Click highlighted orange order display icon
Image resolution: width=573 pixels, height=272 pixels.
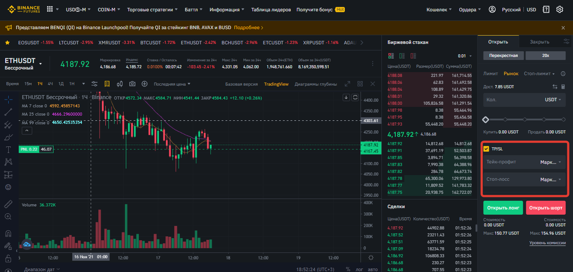107,84
